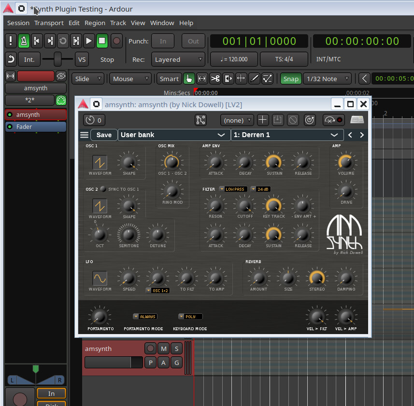Viewport: 414px width, 406px height.
Task: Open the 1/32 Note grid dropdown
Action: coord(327,79)
